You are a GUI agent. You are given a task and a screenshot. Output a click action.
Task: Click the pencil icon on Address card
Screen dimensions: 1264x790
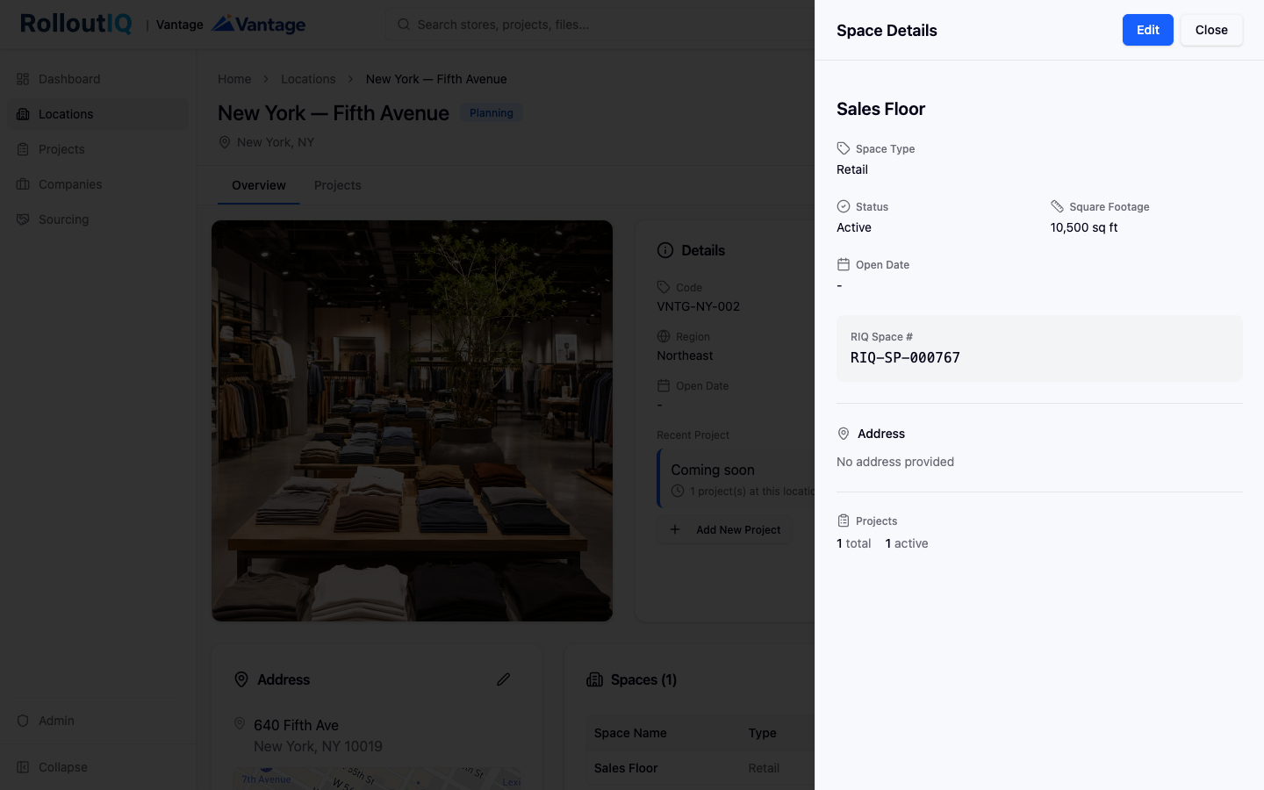(503, 679)
